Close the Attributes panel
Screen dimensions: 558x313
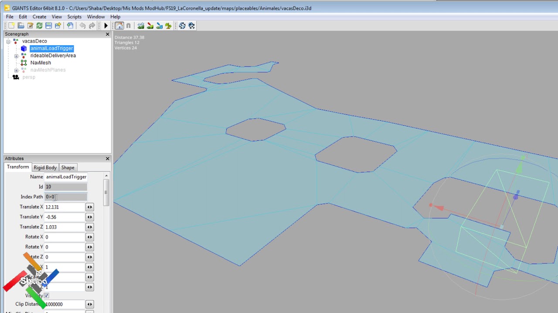107,158
